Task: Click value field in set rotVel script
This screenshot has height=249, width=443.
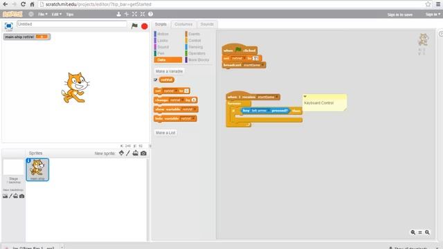Action: (x=255, y=58)
